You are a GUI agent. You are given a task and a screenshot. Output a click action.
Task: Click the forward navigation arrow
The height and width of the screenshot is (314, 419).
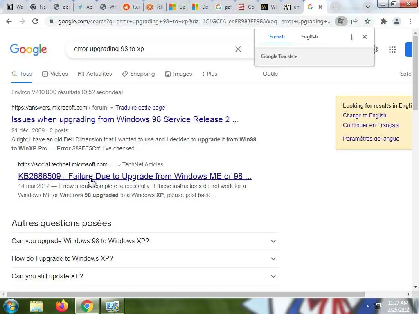coord(22,21)
